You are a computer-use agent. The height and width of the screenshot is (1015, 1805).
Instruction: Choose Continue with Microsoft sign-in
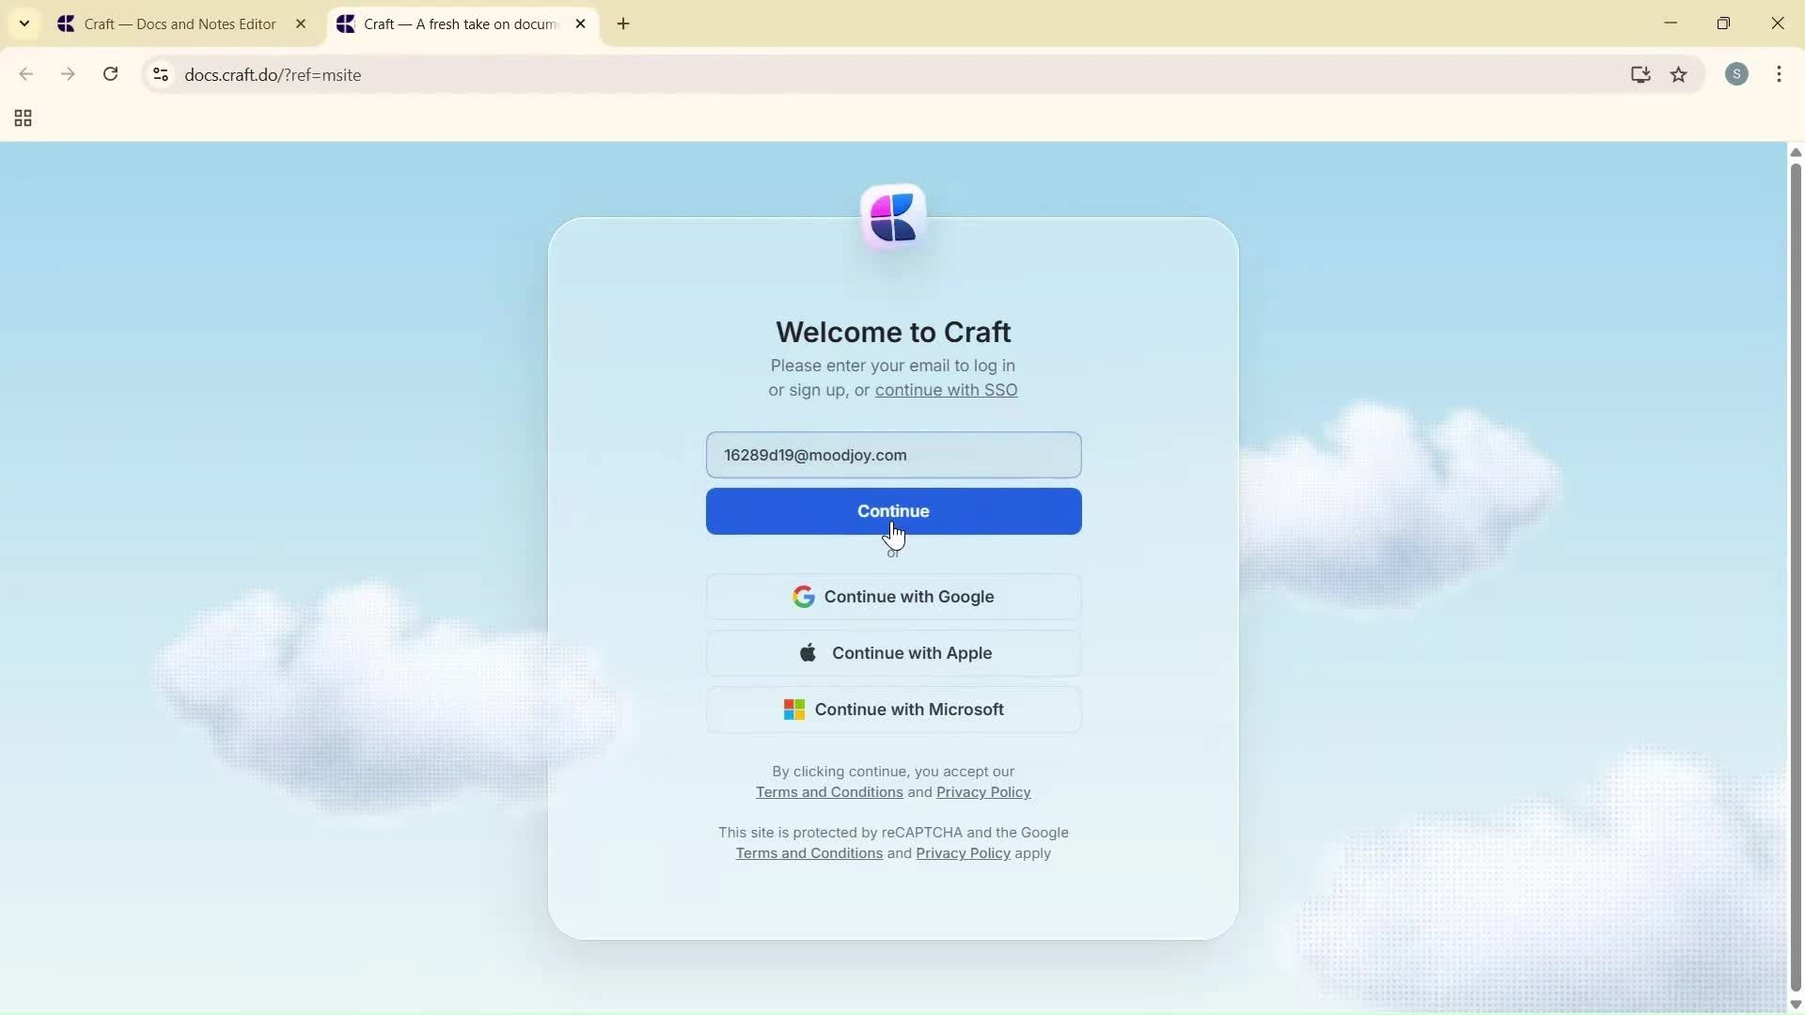(892, 710)
